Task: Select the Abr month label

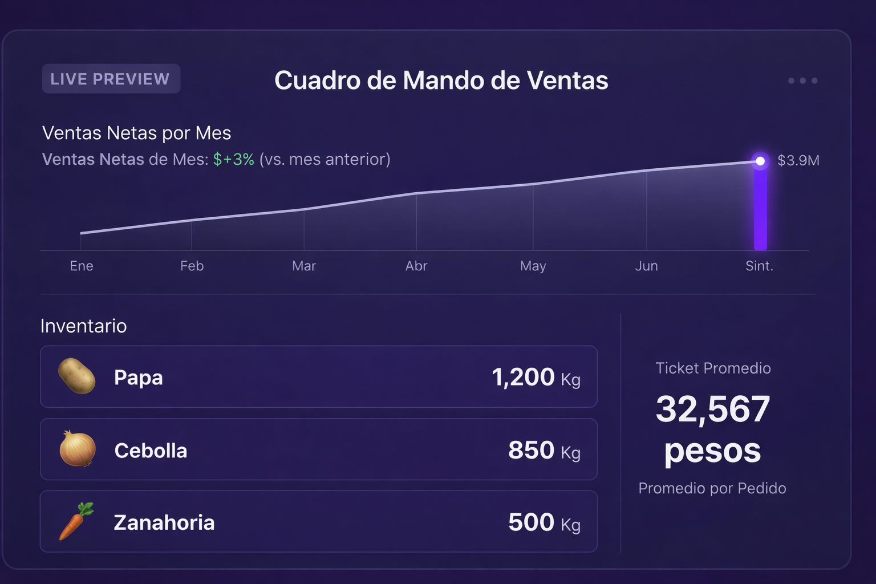Action: [x=416, y=266]
